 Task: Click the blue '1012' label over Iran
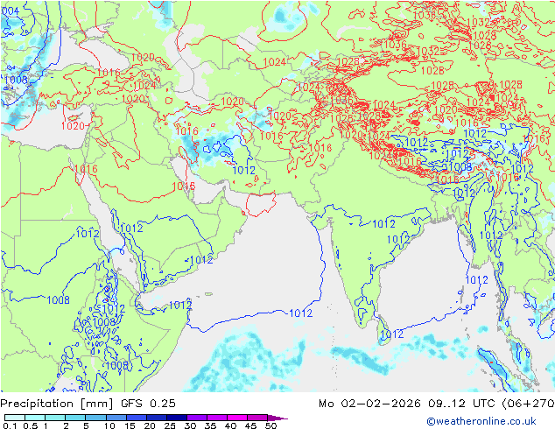click(244, 170)
